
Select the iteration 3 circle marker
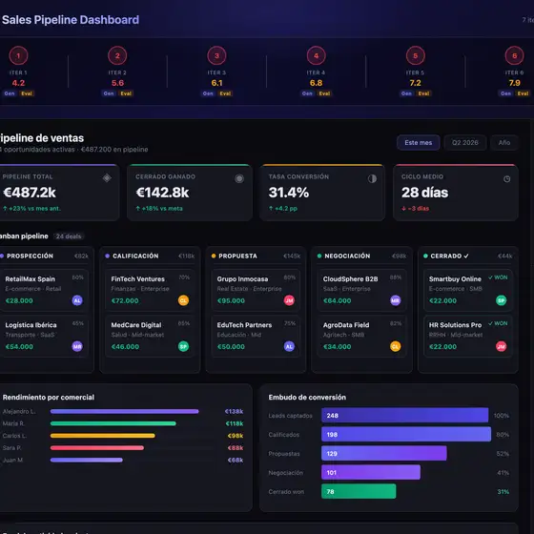pyautogui.click(x=216, y=55)
